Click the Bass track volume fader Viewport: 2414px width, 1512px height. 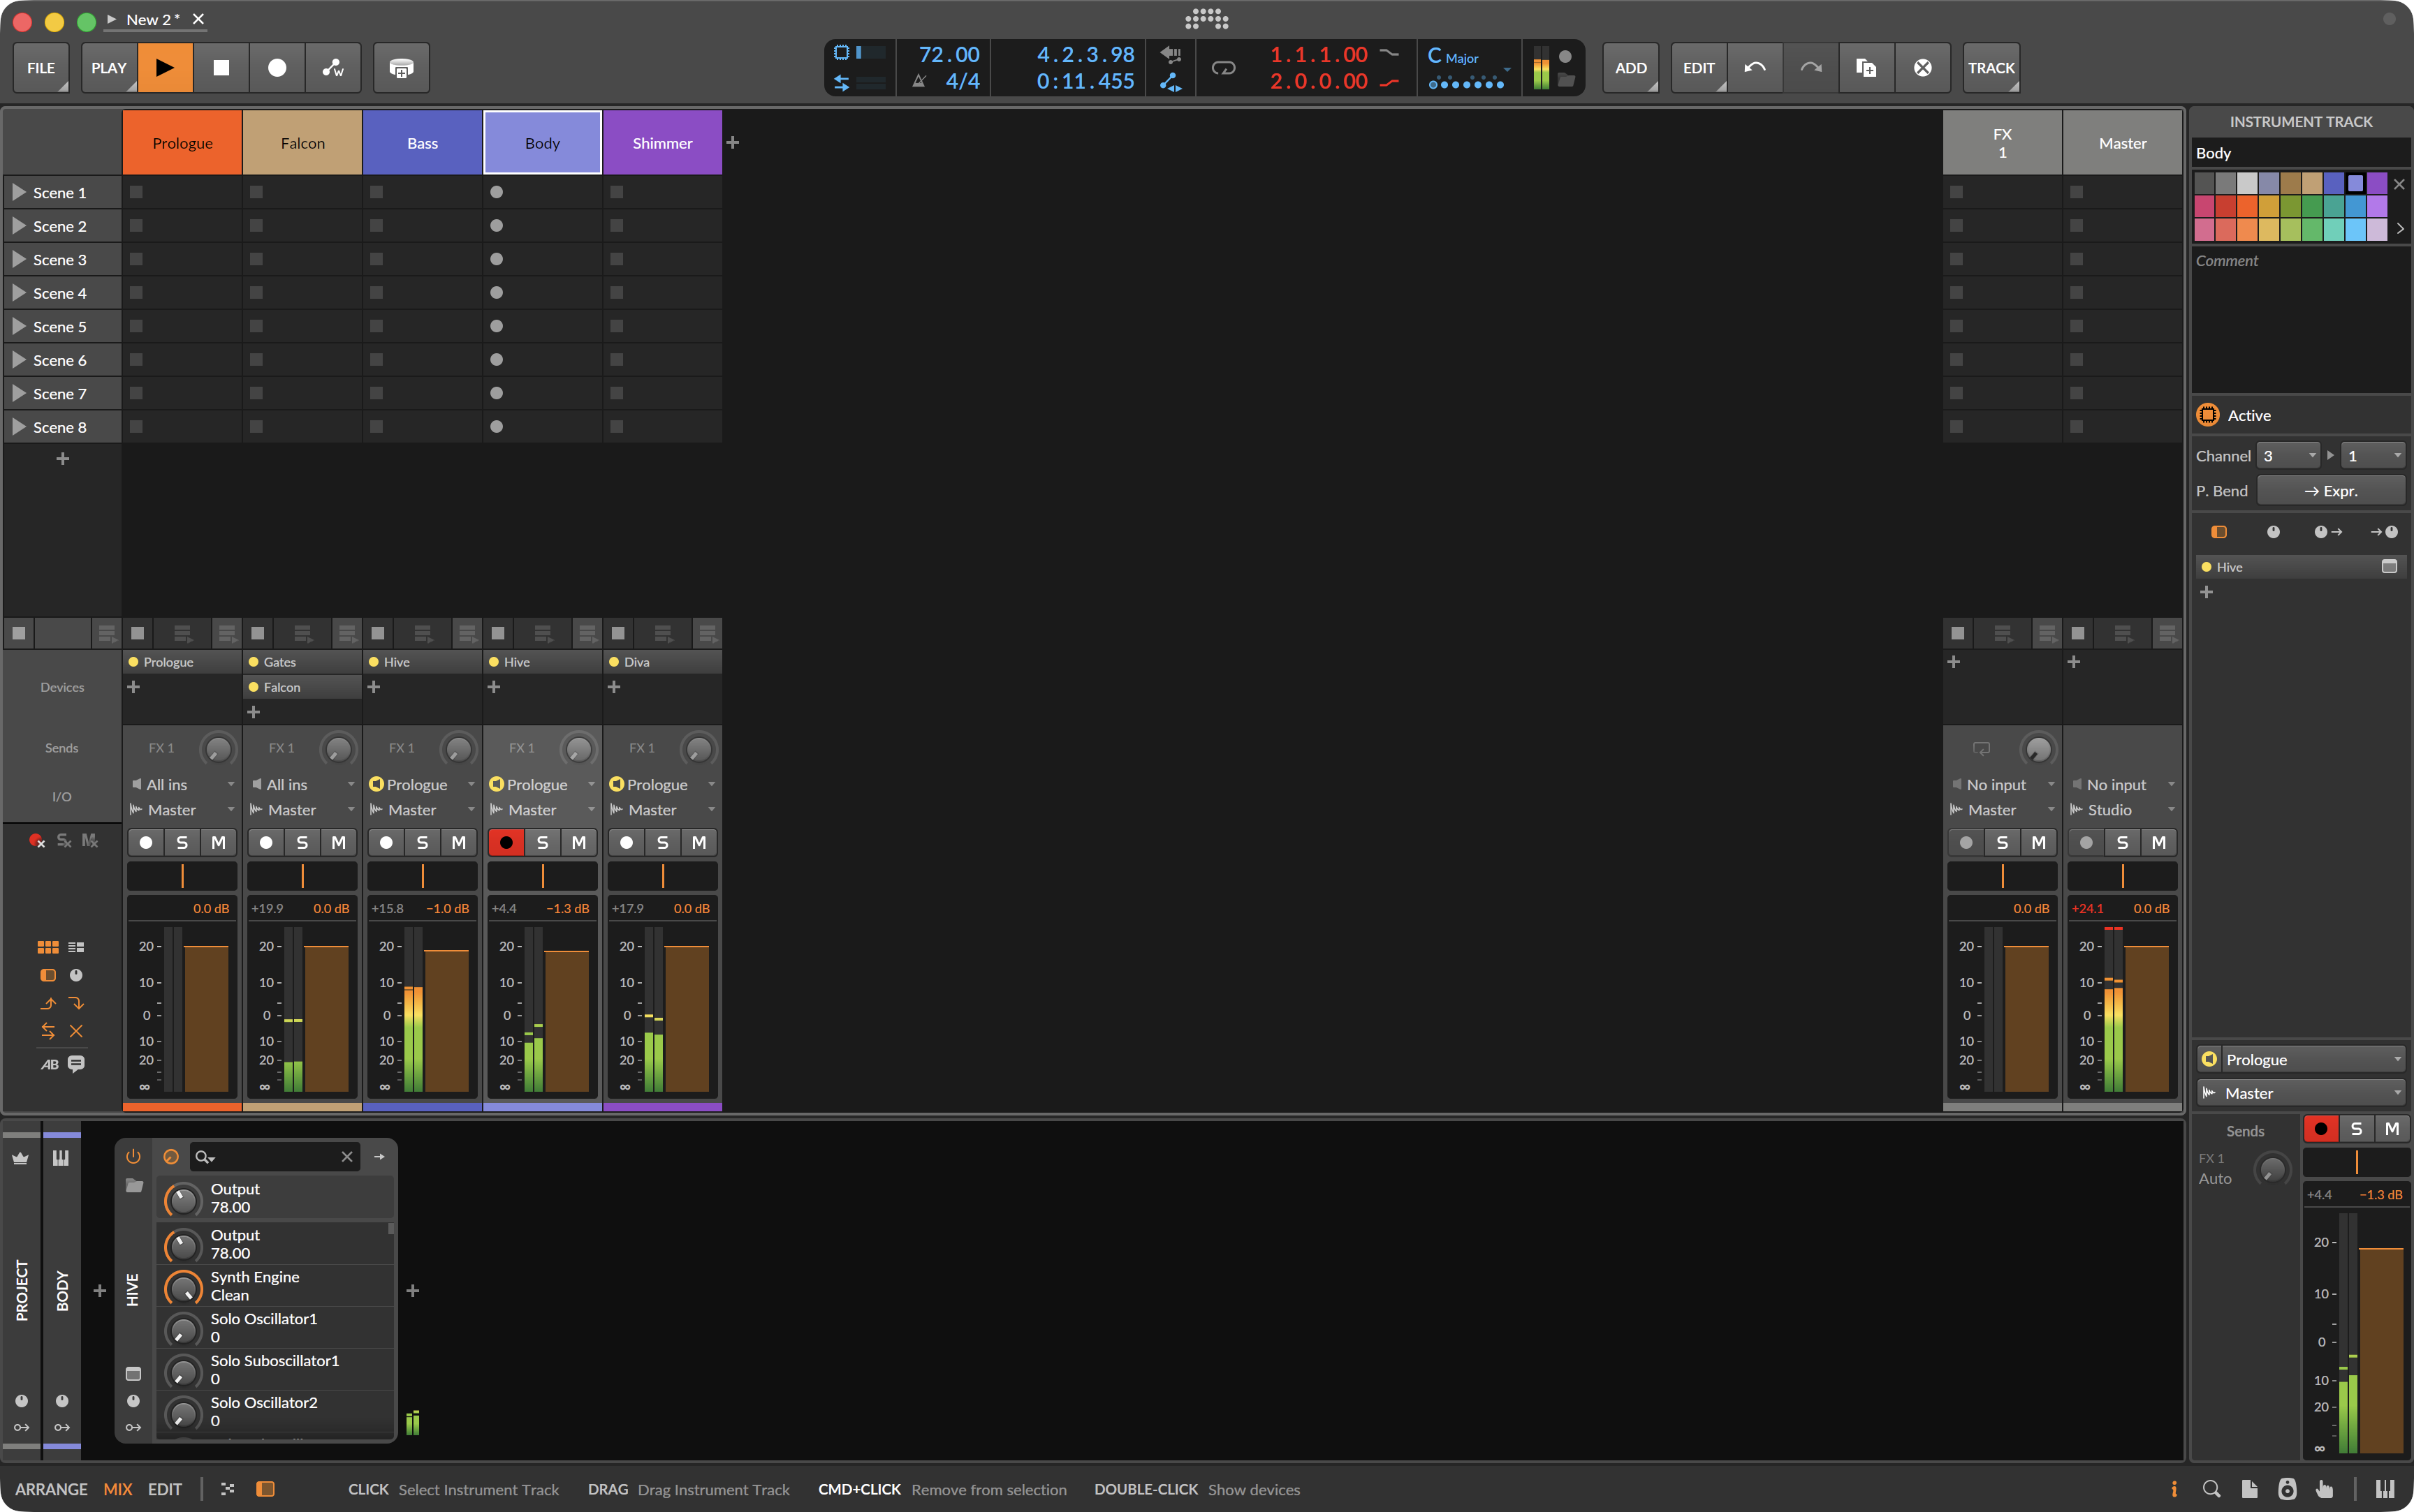[x=446, y=1020]
